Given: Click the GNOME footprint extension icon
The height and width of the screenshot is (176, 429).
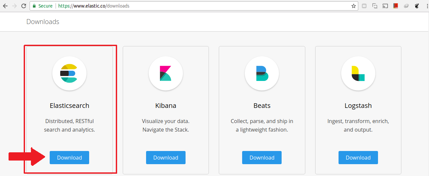Looking at the screenshot, I should [x=416, y=6].
